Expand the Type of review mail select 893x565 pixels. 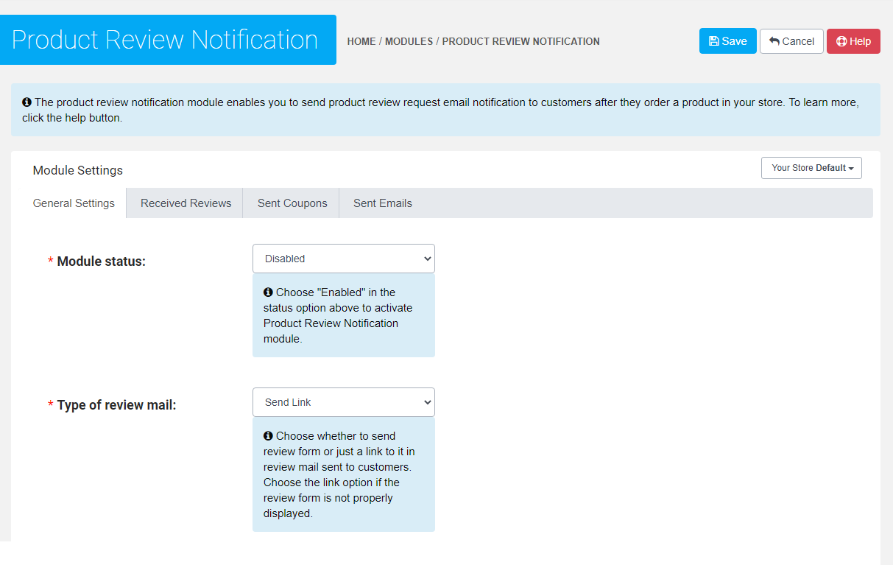(x=343, y=402)
